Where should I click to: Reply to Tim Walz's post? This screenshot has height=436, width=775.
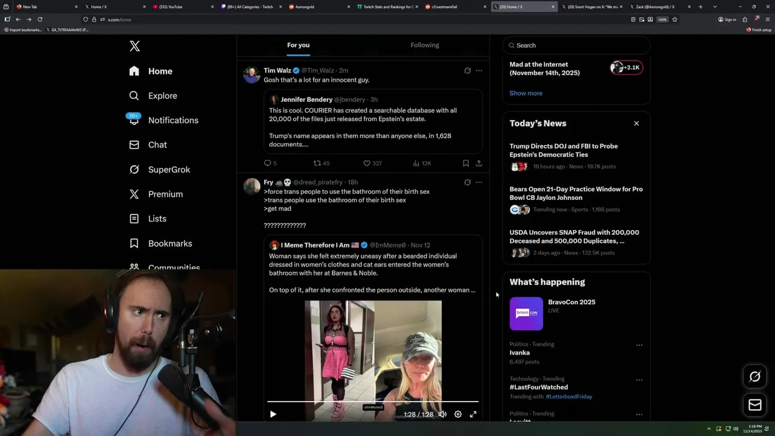coord(270,163)
